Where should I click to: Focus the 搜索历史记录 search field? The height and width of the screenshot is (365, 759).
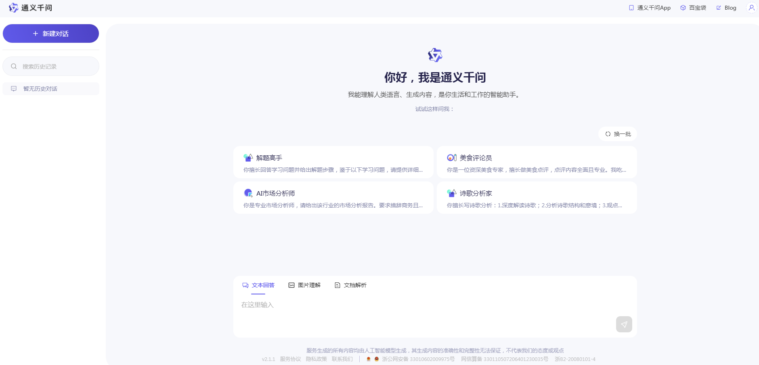point(51,66)
